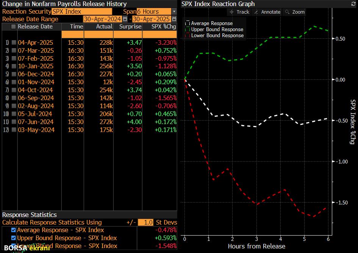Sort by SPX %Chg column header

coord(164,27)
